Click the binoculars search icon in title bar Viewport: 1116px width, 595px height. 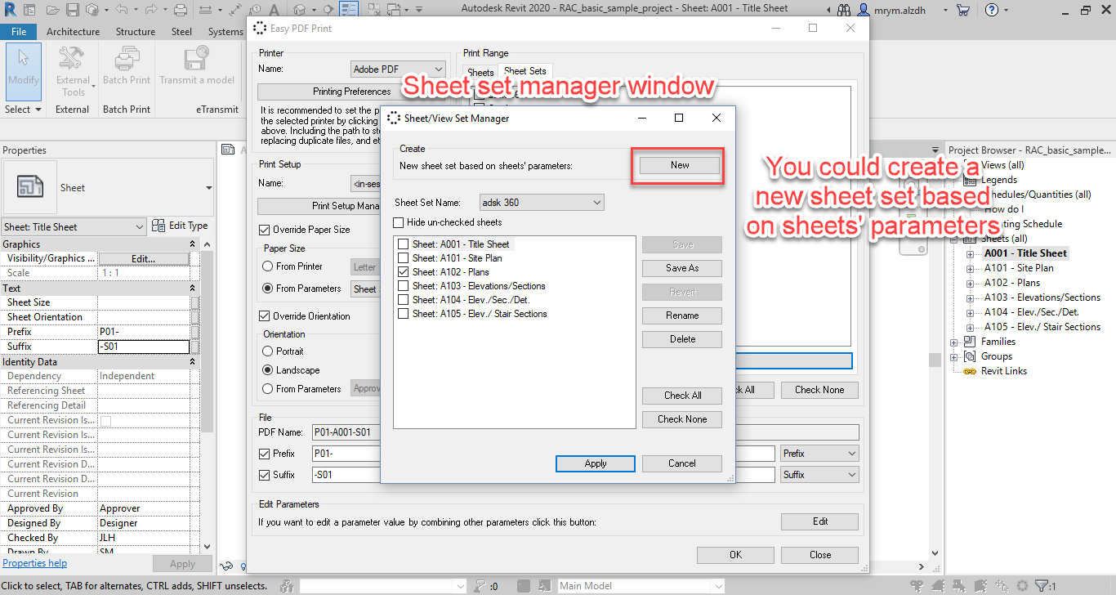pos(844,10)
